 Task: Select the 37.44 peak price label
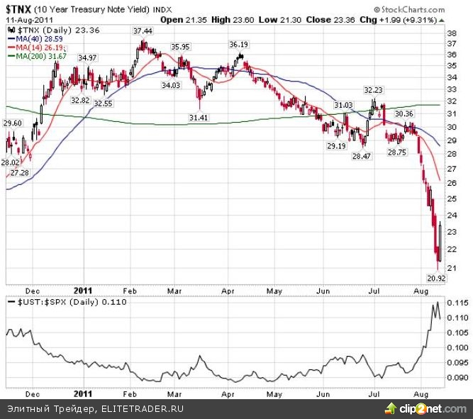[143, 31]
